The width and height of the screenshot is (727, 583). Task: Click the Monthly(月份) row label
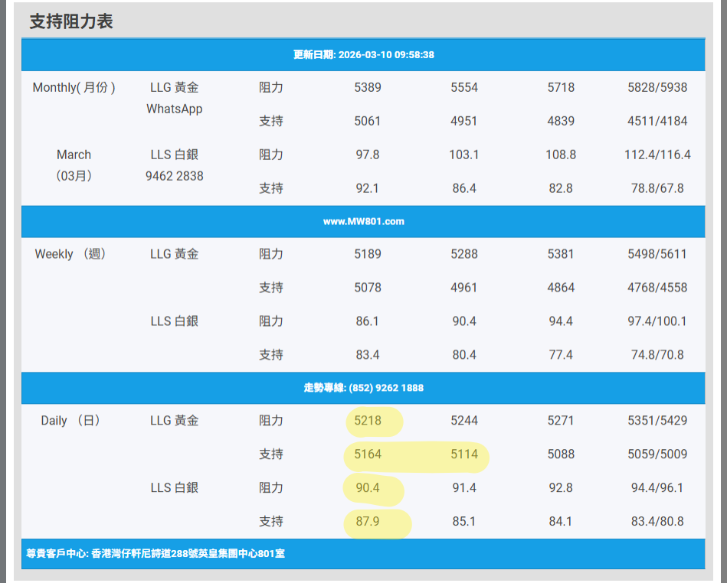pyautogui.click(x=74, y=87)
